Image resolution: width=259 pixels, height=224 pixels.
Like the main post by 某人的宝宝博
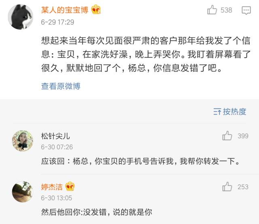[x=212, y=10]
